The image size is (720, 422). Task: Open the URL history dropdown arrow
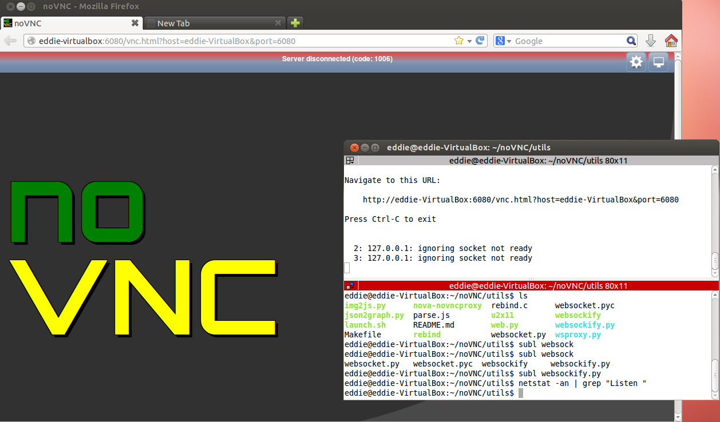[469, 41]
